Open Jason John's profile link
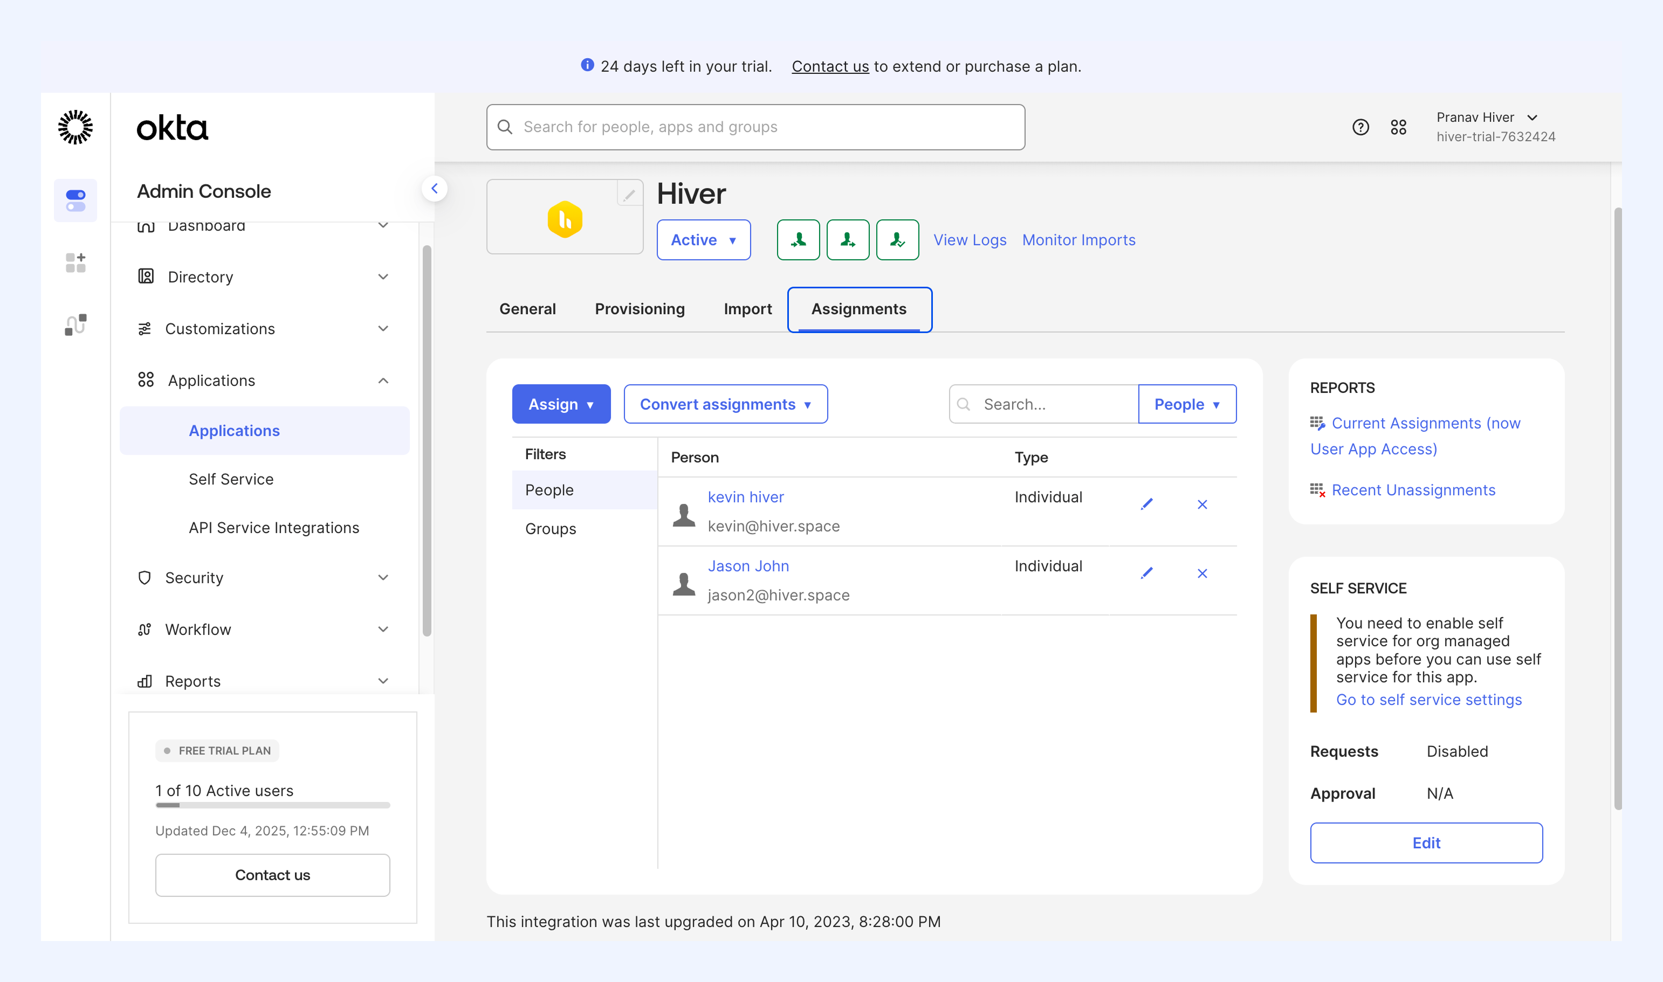The image size is (1663, 982). pyautogui.click(x=748, y=566)
